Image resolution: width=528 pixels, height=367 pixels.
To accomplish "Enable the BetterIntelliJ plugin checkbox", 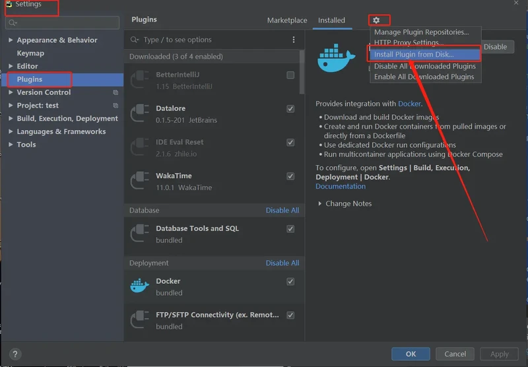I will coord(290,75).
